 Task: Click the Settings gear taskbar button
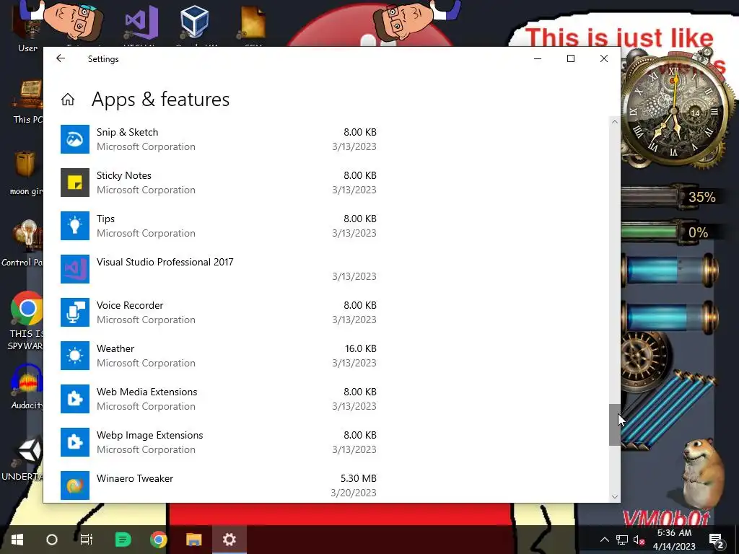pyautogui.click(x=229, y=540)
